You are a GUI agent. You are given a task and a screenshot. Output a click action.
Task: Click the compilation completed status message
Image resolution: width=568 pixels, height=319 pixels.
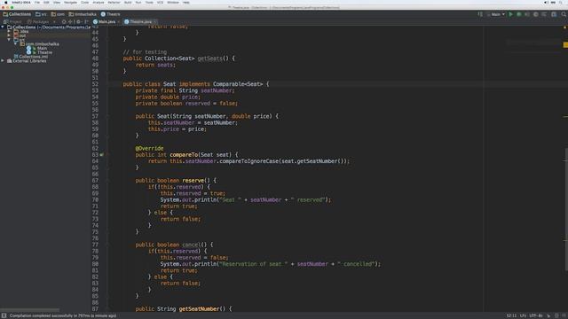pyautogui.click(x=63, y=315)
